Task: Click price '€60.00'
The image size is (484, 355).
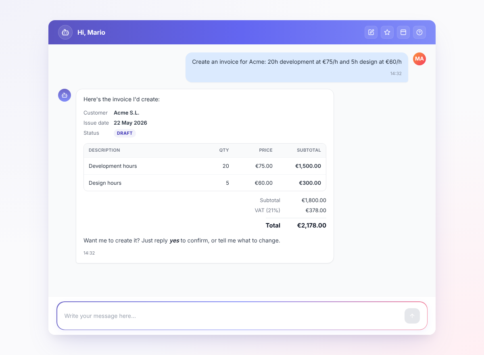Action: [264, 183]
